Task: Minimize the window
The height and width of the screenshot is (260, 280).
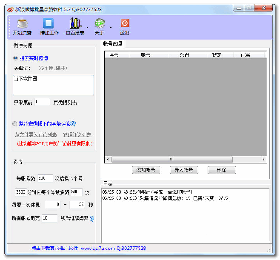Action: click(x=239, y=8)
